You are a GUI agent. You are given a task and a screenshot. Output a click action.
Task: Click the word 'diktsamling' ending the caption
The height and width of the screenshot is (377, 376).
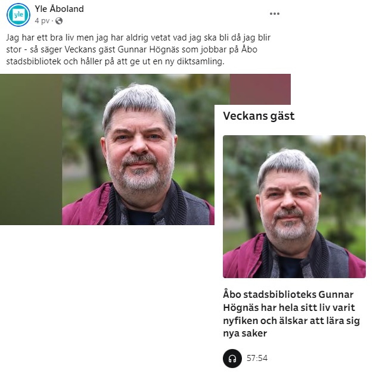click(199, 61)
